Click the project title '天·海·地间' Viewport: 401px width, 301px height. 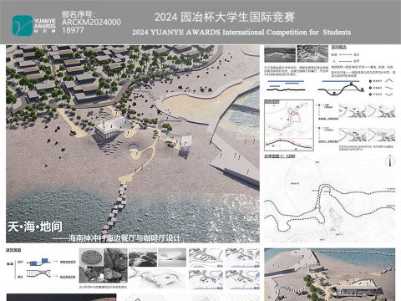coord(35,227)
